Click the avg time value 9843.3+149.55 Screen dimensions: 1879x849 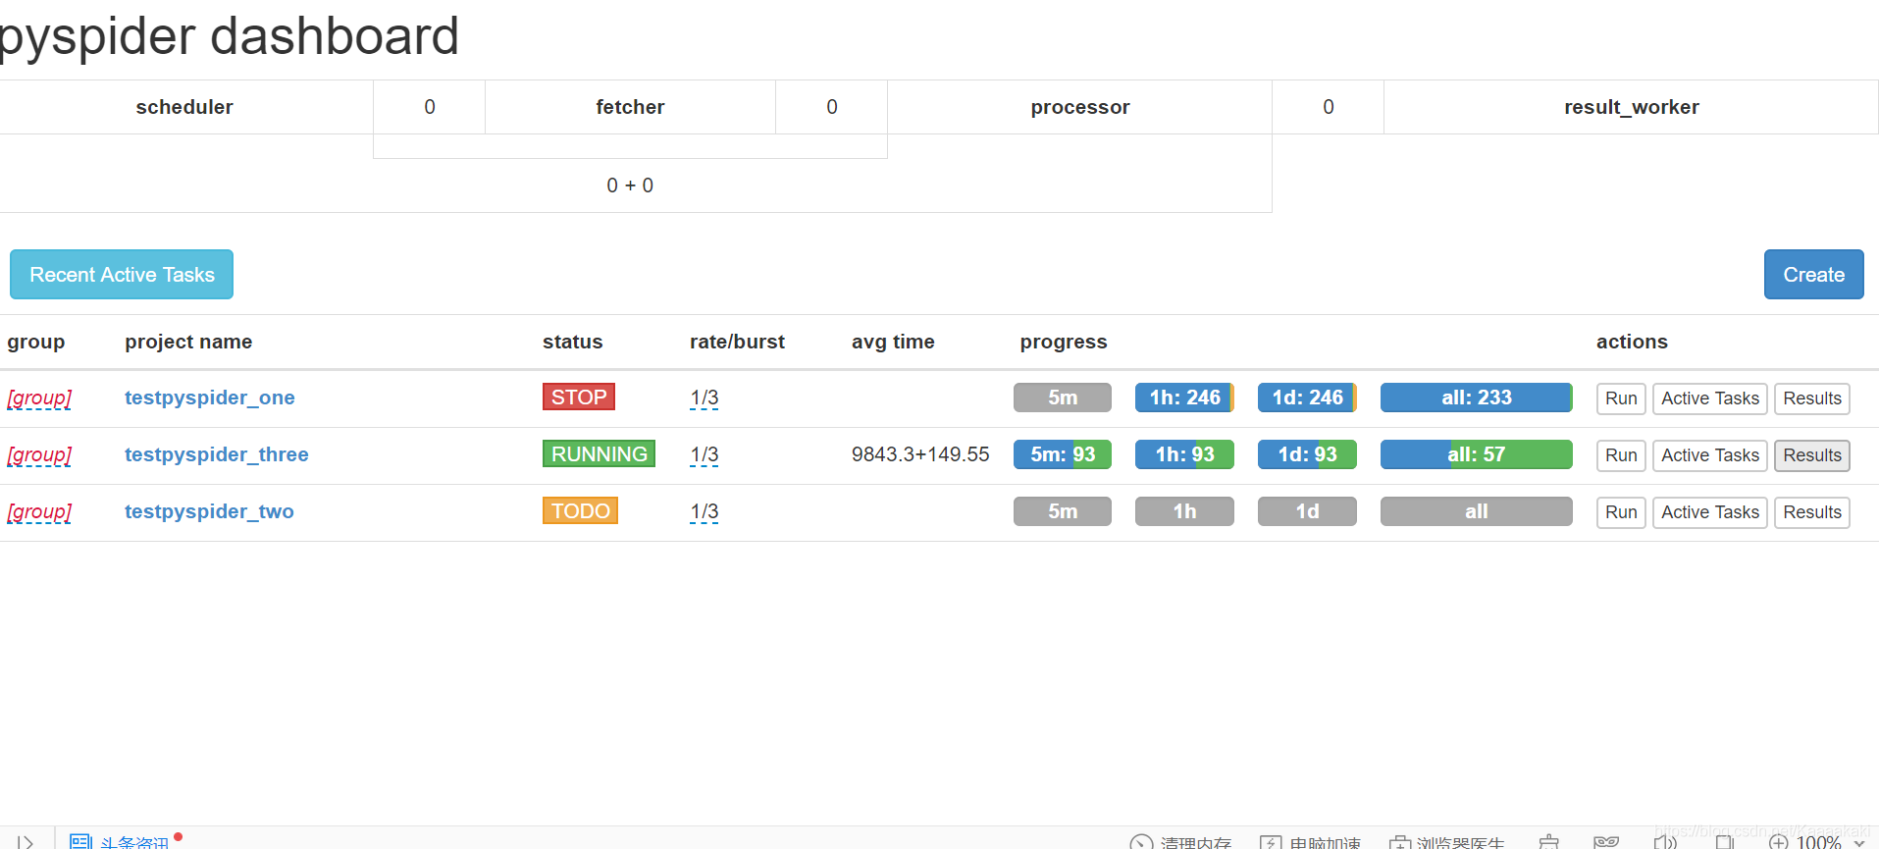(920, 454)
